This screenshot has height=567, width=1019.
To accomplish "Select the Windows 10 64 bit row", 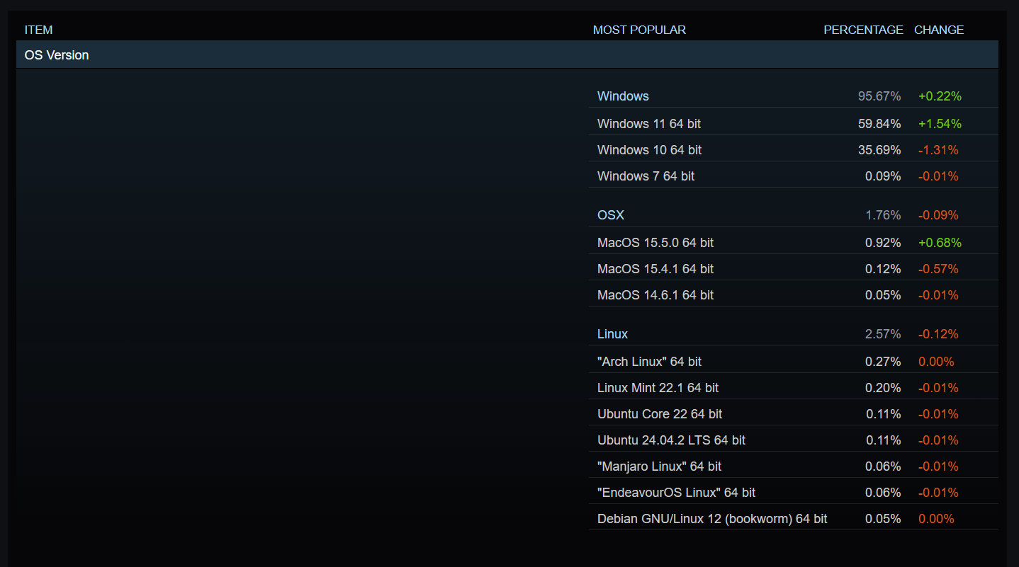I will tap(794, 150).
